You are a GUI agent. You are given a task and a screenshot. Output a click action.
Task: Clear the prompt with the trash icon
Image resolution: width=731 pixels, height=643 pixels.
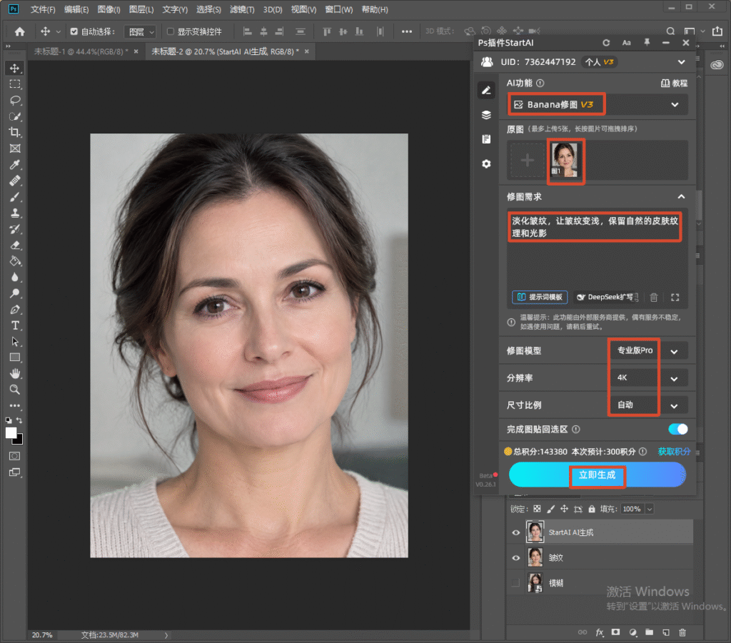(x=654, y=298)
